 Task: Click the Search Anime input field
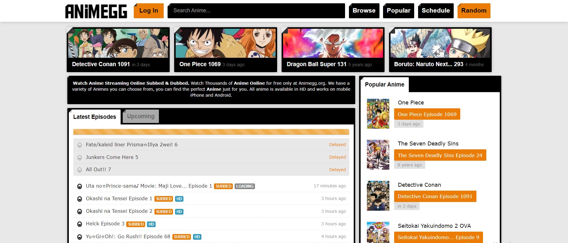tap(256, 11)
